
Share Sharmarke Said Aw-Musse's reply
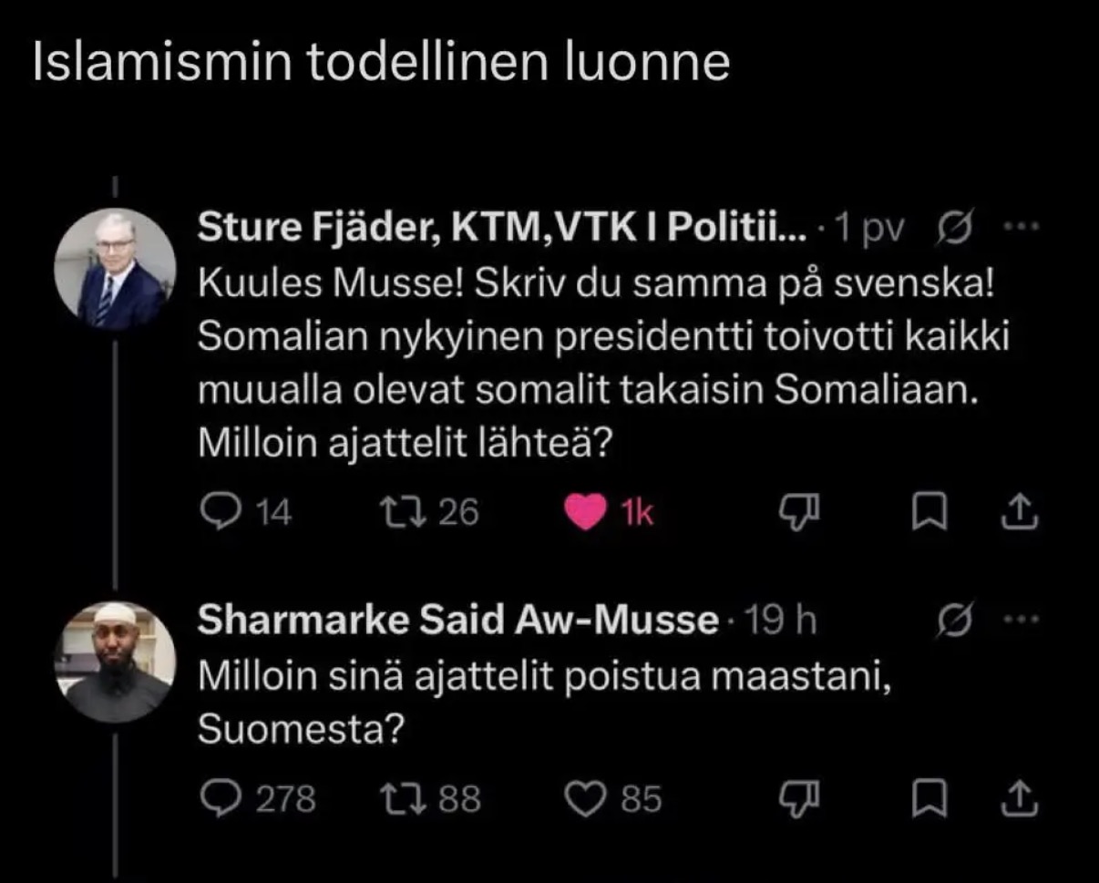coord(1020,798)
